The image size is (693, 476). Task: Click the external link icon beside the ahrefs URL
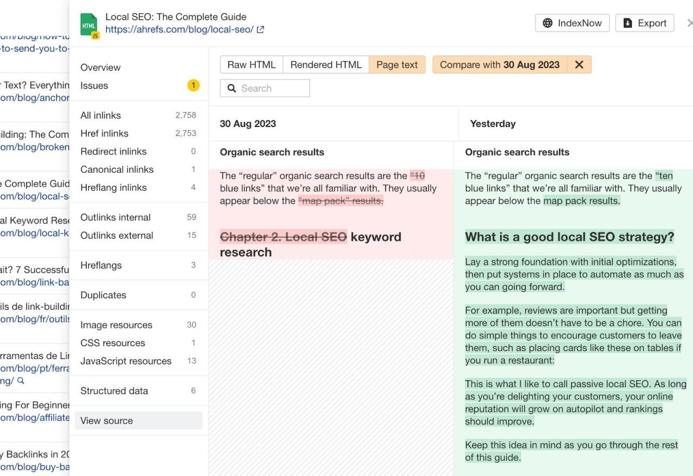coord(260,30)
